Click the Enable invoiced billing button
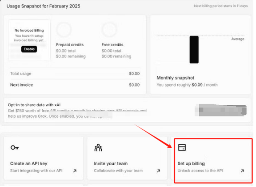The height and width of the screenshot is (187, 256). 29,49
